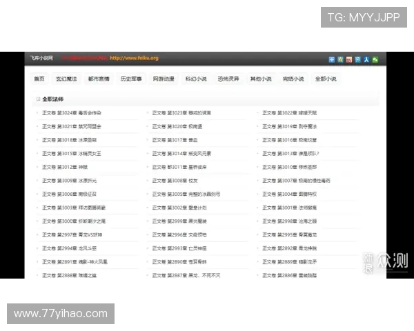The height and width of the screenshot is (331, 414).
Task: Open chapter 第2995章
Action: [x=289, y=235]
